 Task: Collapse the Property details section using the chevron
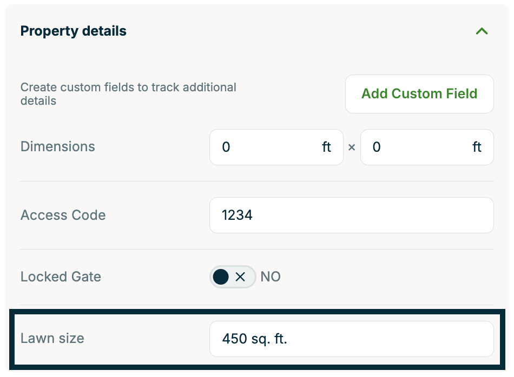(x=482, y=31)
